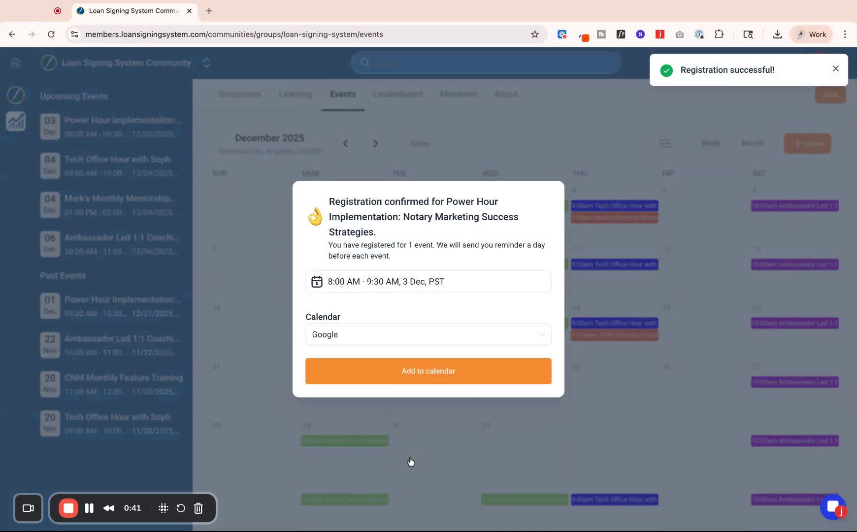The height and width of the screenshot is (532, 857).
Task: Delete the recording with trash icon
Action: tap(198, 508)
